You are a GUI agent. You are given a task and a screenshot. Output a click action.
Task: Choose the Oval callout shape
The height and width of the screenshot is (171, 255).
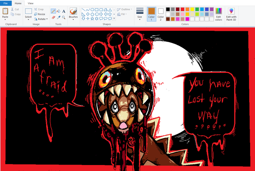click(105, 18)
